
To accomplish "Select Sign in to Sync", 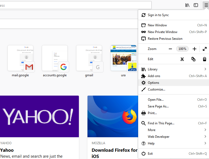I will [174, 15].
